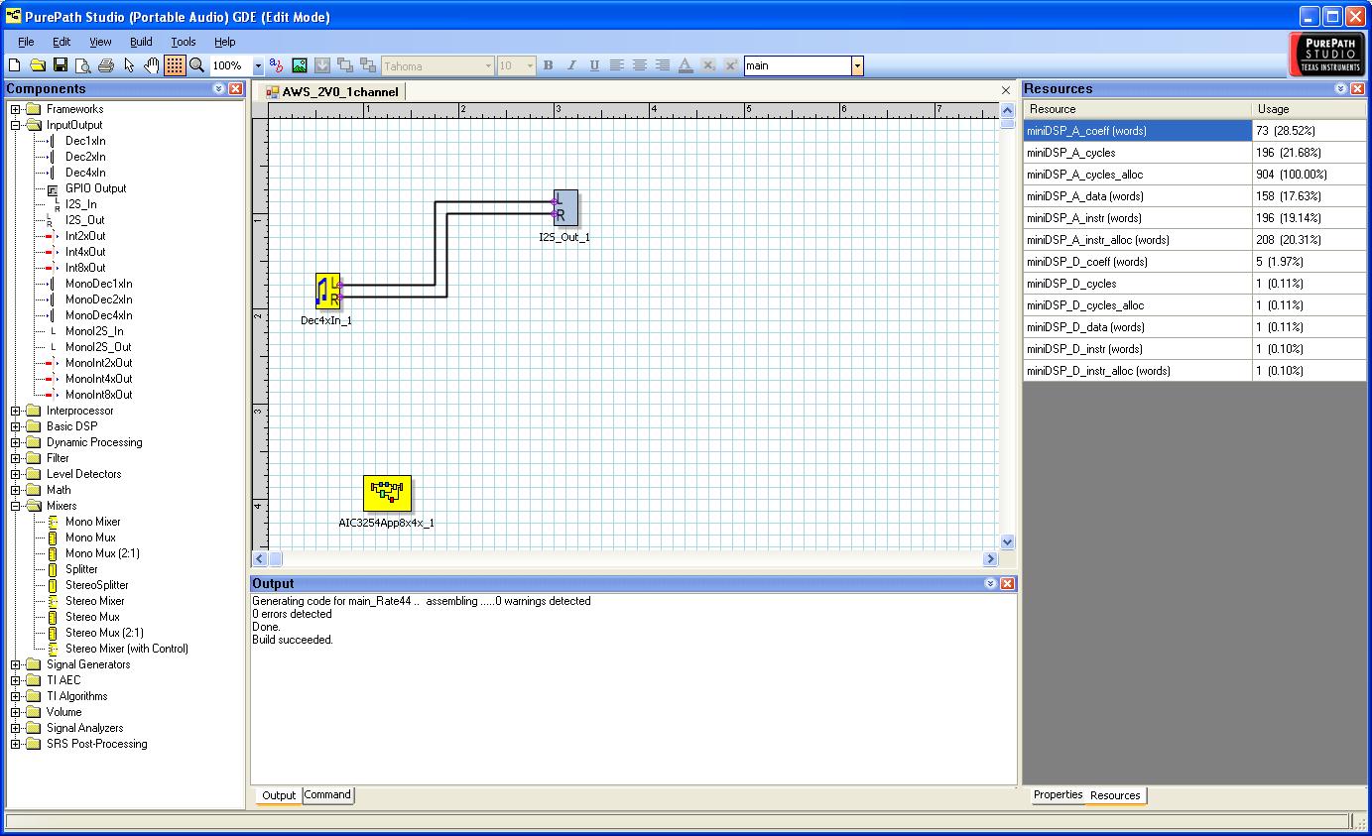Viewport: 1372px width, 836px height.
Task: Select the miniDSP_A_coeff (words) row
Action: coord(1195,131)
